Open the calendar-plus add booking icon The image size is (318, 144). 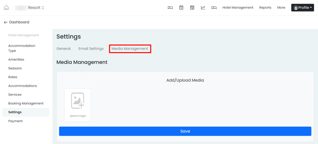click(181, 8)
